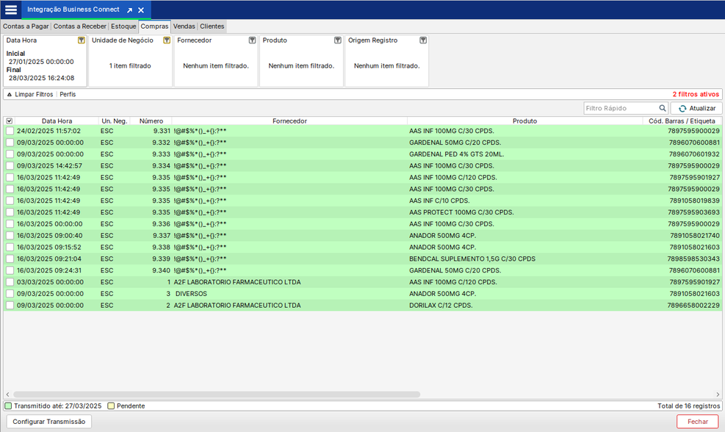Click the Data Hora filter funnel icon
The image size is (725, 432).
[x=82, y=40]
